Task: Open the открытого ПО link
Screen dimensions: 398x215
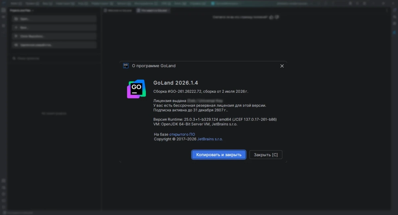Action: tap(182, 134)
